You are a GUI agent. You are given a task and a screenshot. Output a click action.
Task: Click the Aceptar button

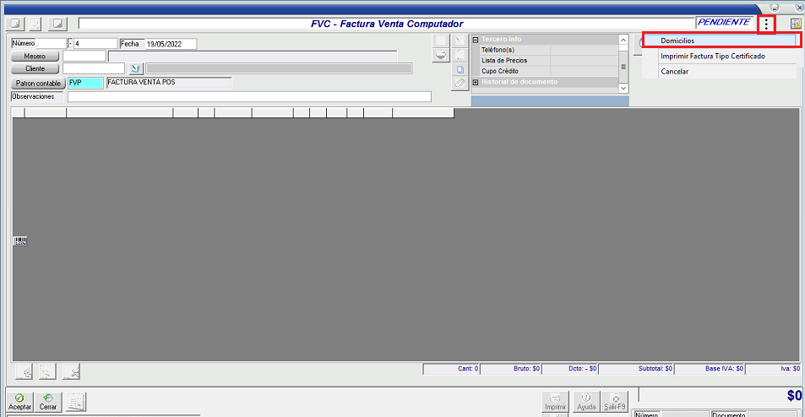pyautogui.click(x=19, y=402)
